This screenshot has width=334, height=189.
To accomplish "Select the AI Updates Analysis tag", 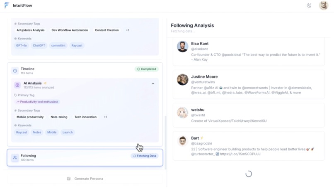I will [31, 30].
